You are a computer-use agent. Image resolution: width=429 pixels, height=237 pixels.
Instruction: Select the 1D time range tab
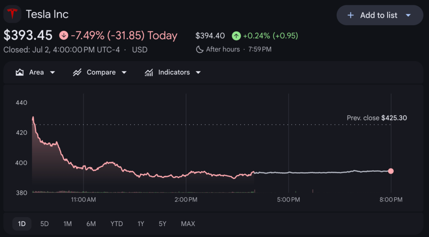22,224
